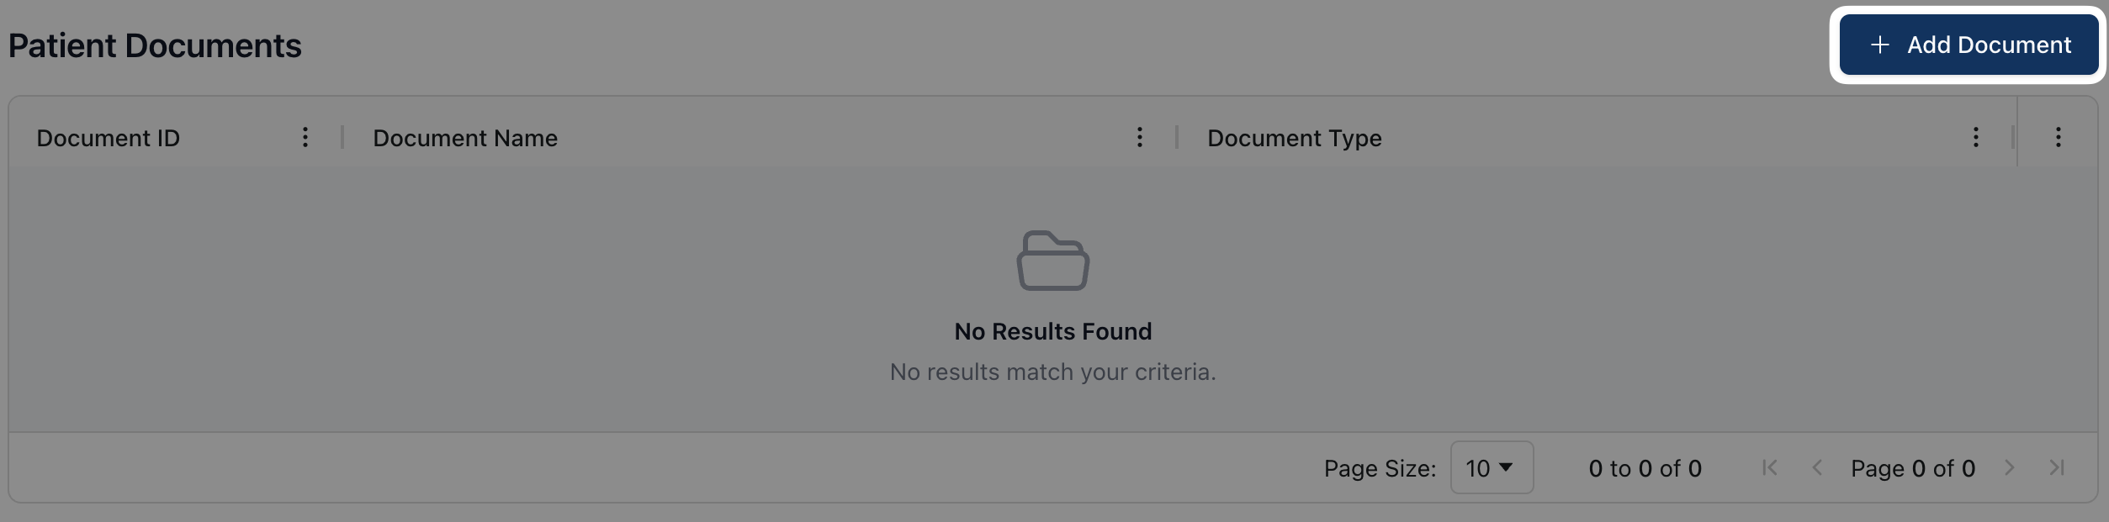Click the No Results Found message
2109x522 pixels.
pos(1053,331)
